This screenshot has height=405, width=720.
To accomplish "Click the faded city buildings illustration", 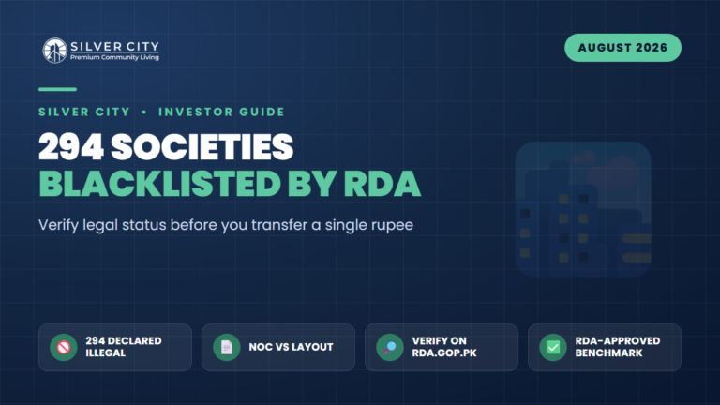I will coord(583,209).
